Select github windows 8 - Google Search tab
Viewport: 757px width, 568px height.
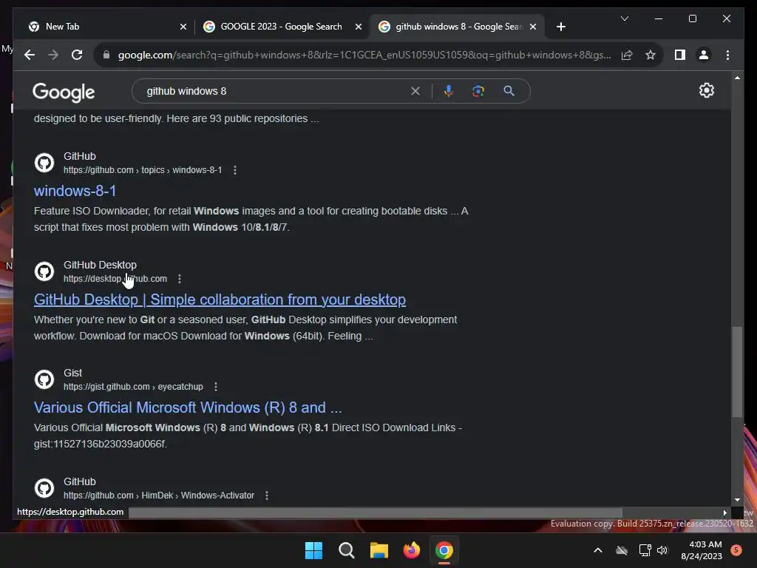coord(457,27)
